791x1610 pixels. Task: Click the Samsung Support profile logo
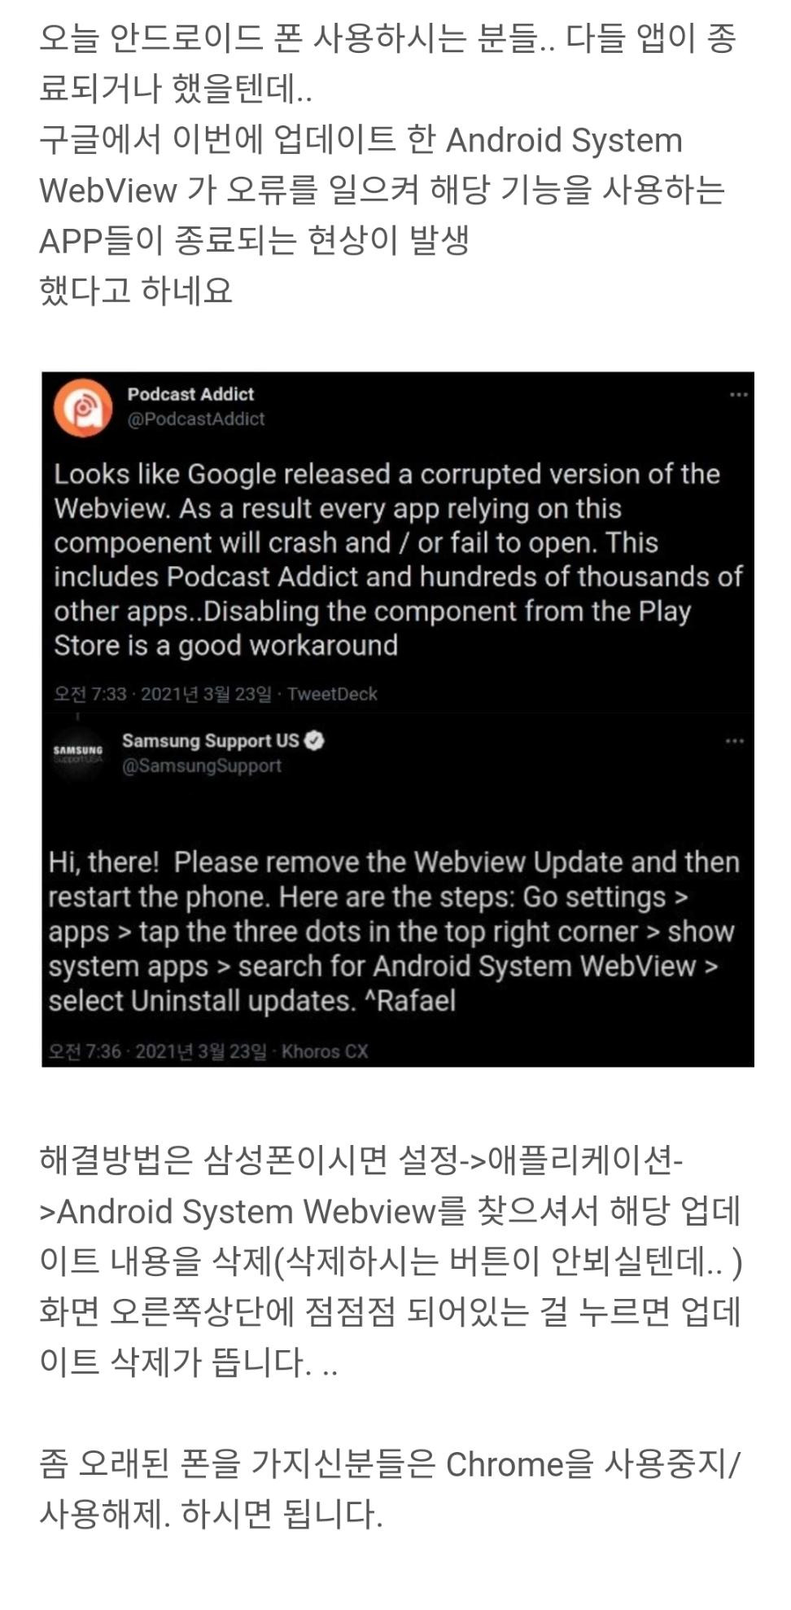click(x=78, y=753)
